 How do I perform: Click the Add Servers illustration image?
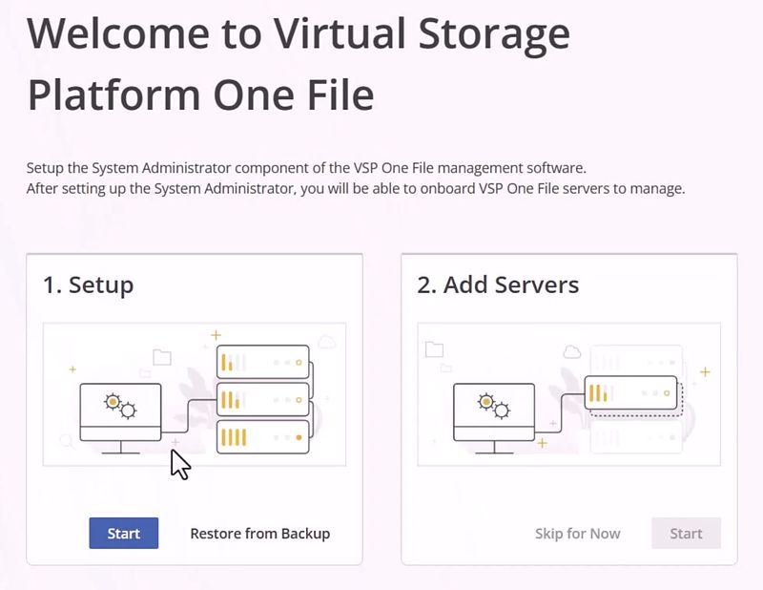(568, 394)
